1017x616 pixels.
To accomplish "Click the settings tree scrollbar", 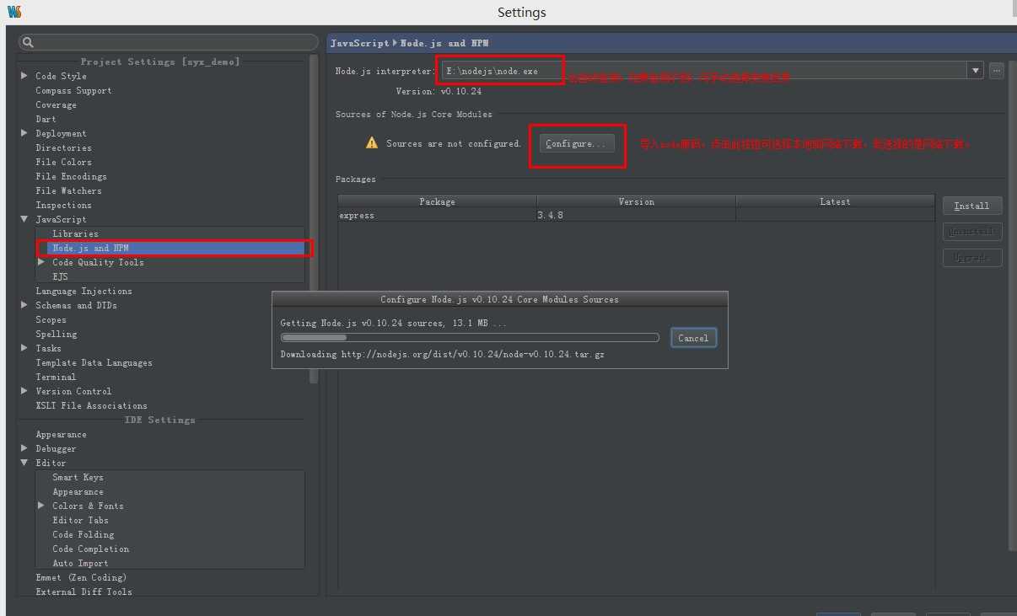I will click(314, 219).
